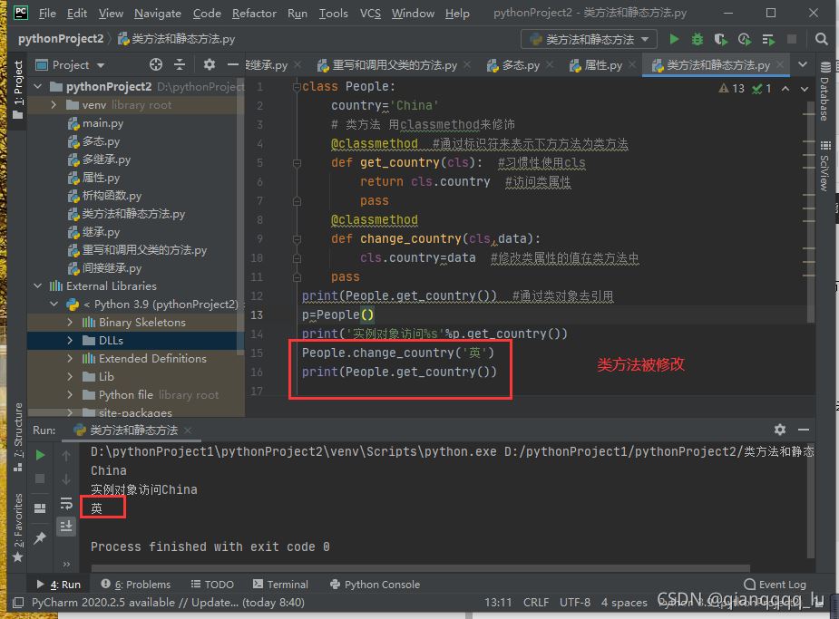This screenshot has width=839, height=619.
Task: Open the Refactor menu
Action: pyautogui.click(x=254, y=14)
